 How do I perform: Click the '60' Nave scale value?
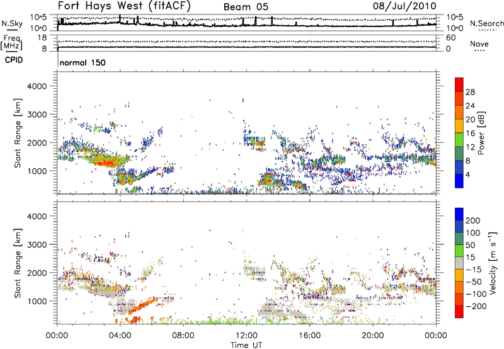pos(450,38)
